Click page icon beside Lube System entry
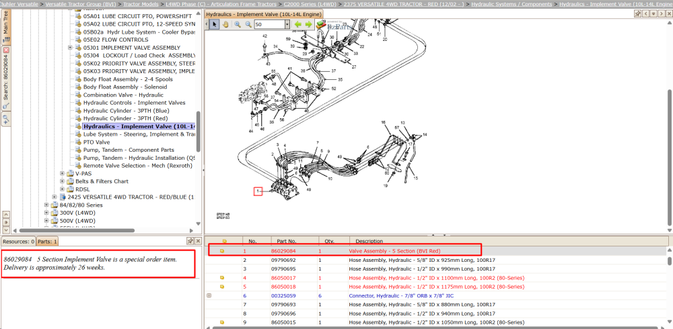This screenshot has height=329, width=673. pos(78,134)
